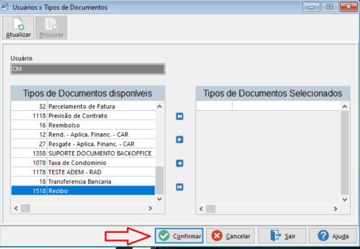Click the available list scroll down arrow

click(x=159, y=199)
